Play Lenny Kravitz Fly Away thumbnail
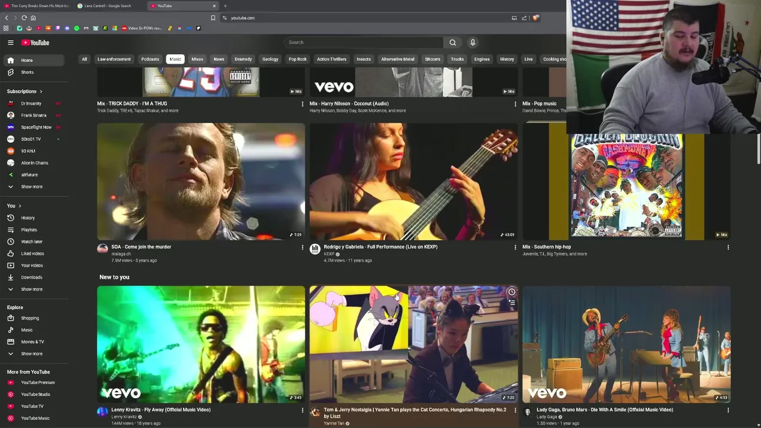Viewport: 761px width, 428px height. point(201,344)
